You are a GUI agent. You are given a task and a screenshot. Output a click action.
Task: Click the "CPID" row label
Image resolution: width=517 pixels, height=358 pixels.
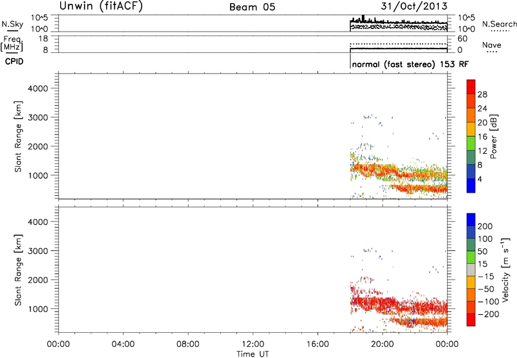click(x=14, y=61)
